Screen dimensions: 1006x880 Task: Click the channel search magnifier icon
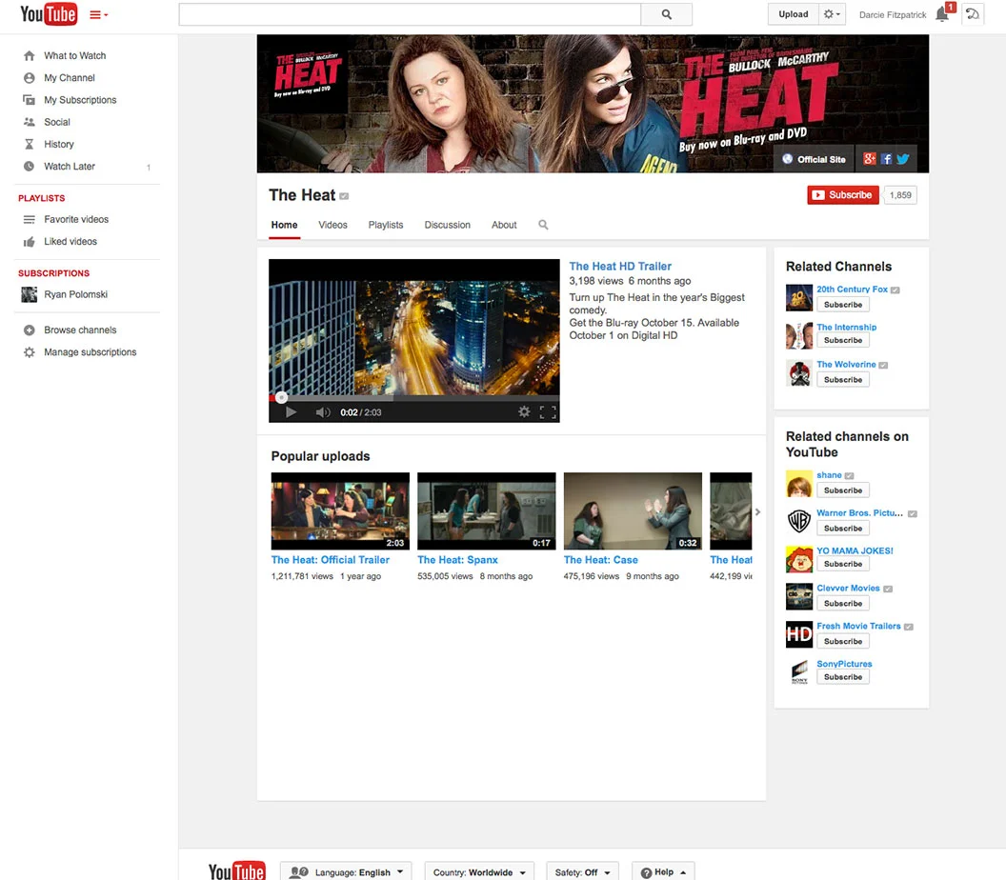click(x=543, y=225)
